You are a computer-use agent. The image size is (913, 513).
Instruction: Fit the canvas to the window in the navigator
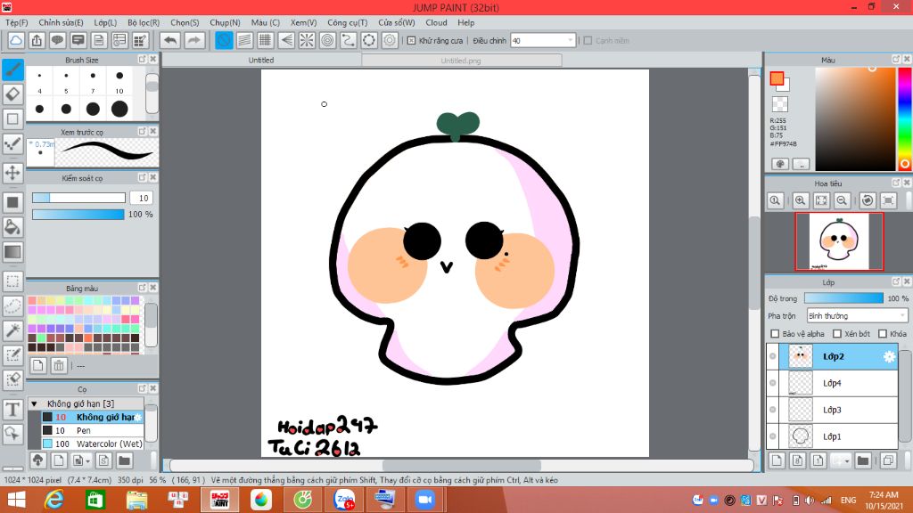[x=821, y=200]
